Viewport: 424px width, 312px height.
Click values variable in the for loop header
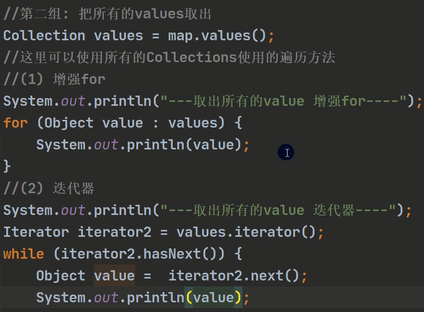(x=192, y=123)
